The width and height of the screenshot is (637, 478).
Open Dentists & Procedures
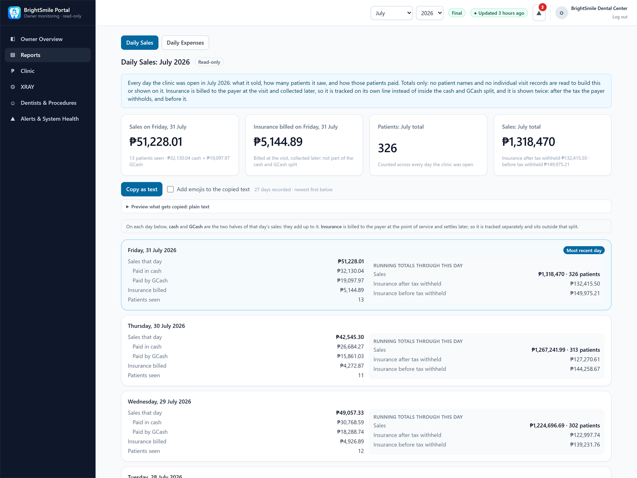pos(48,103)
